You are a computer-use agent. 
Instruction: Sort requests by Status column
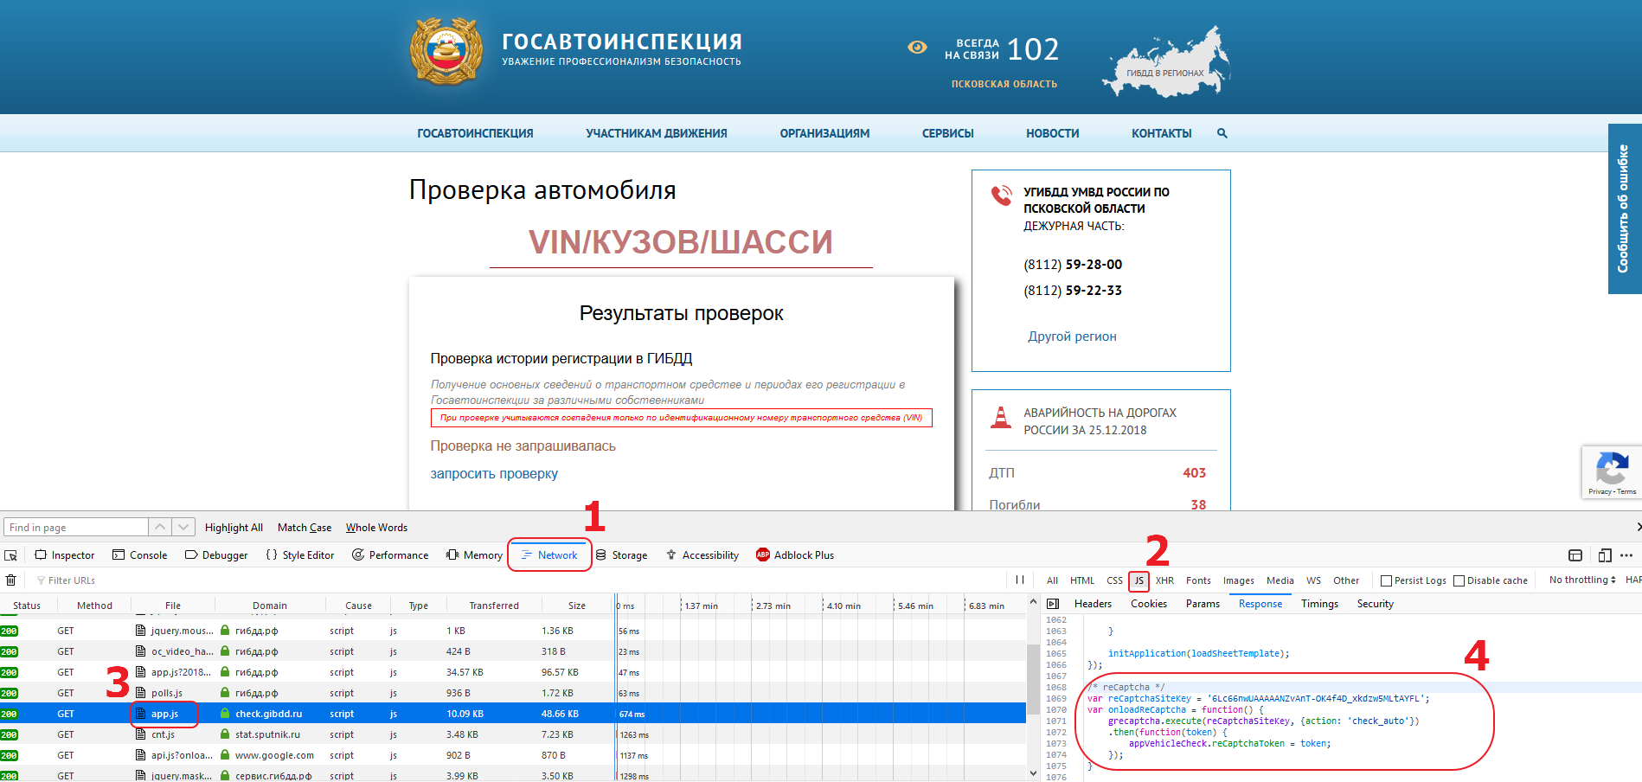pyautogui.click(x=27, y=606)
